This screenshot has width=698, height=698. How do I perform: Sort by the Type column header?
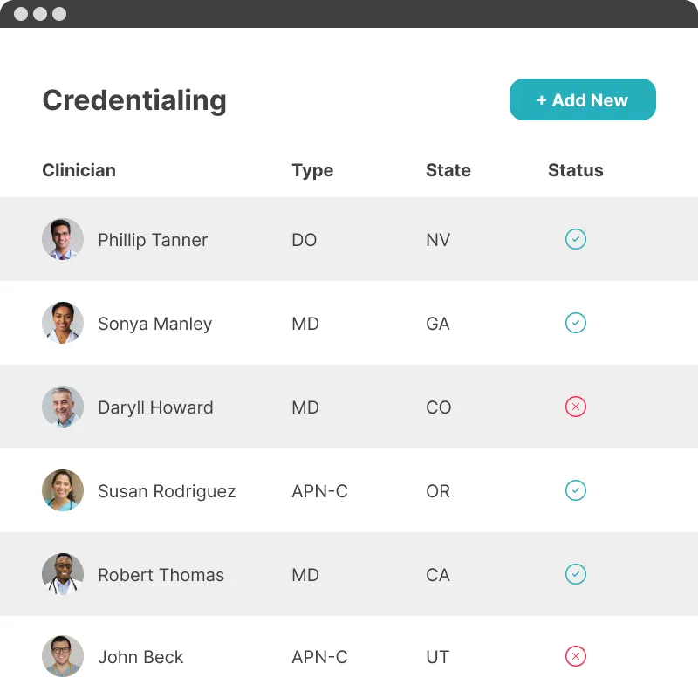(x=312, y=170)
